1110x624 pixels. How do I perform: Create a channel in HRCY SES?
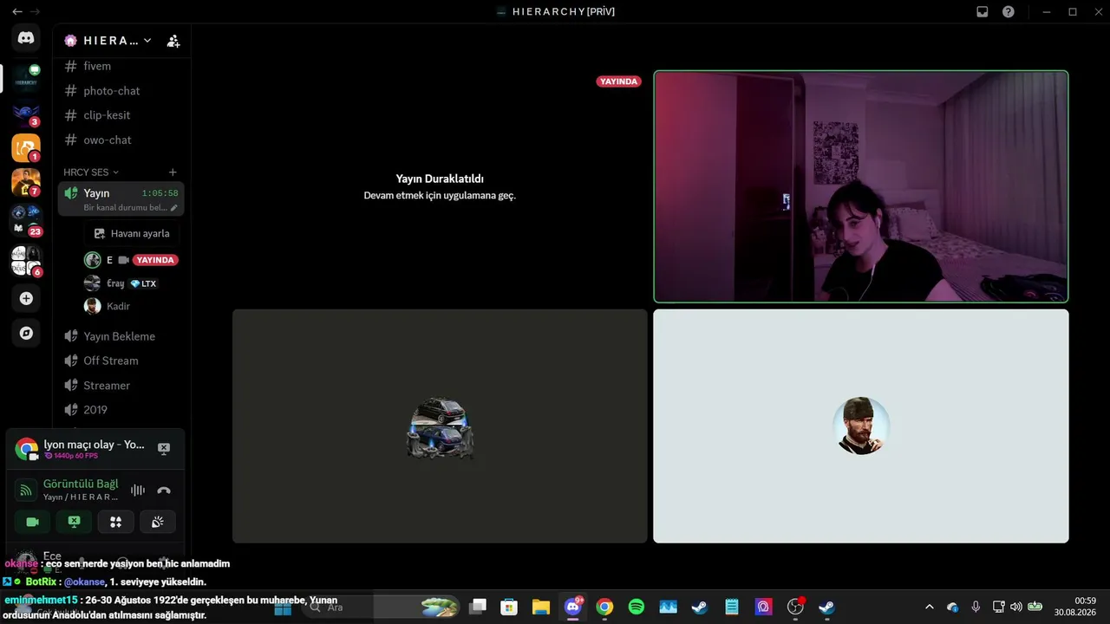[173, 172]
